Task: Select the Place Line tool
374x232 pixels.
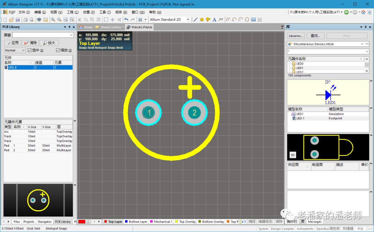Action: click(x=196, y=20)
